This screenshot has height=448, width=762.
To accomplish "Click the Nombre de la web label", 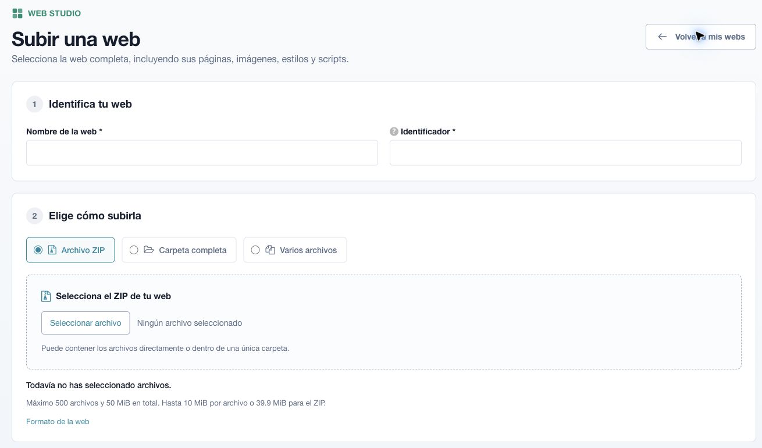I will click(64, 131).
